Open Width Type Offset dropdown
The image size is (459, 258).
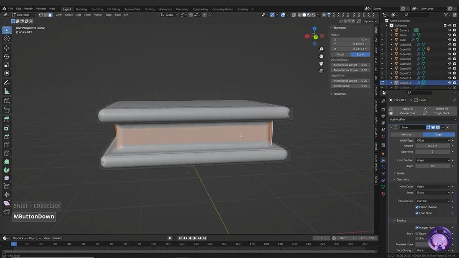[433, 140]
